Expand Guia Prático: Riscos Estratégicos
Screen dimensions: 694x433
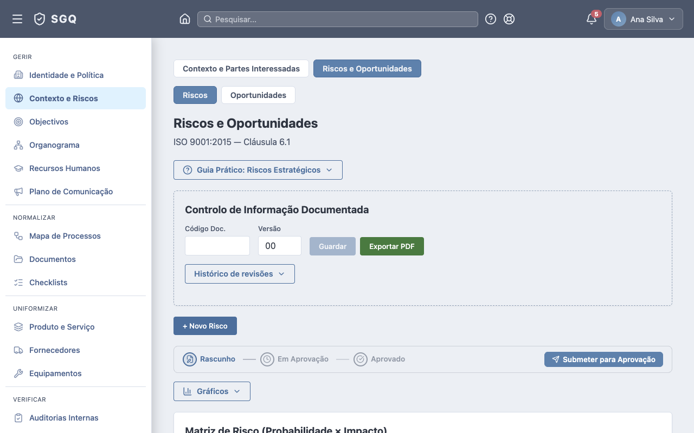tap(258, 170)
